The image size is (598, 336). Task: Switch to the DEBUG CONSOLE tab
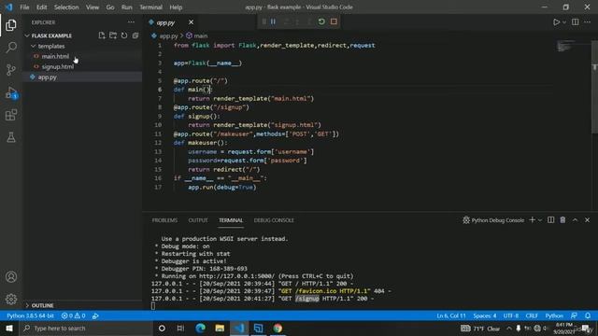[x=274, y=220]
